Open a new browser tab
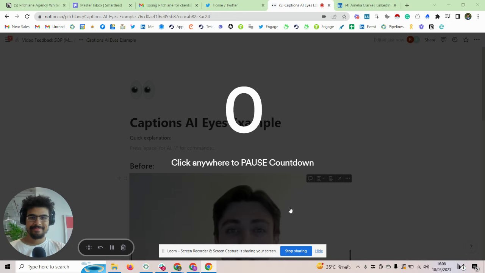The height and width of the screenshot is (273, 485). [407, 5]
